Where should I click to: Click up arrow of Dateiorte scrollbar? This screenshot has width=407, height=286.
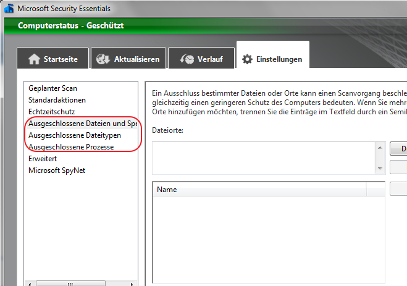pyautogui.click(x=380, y=148)
